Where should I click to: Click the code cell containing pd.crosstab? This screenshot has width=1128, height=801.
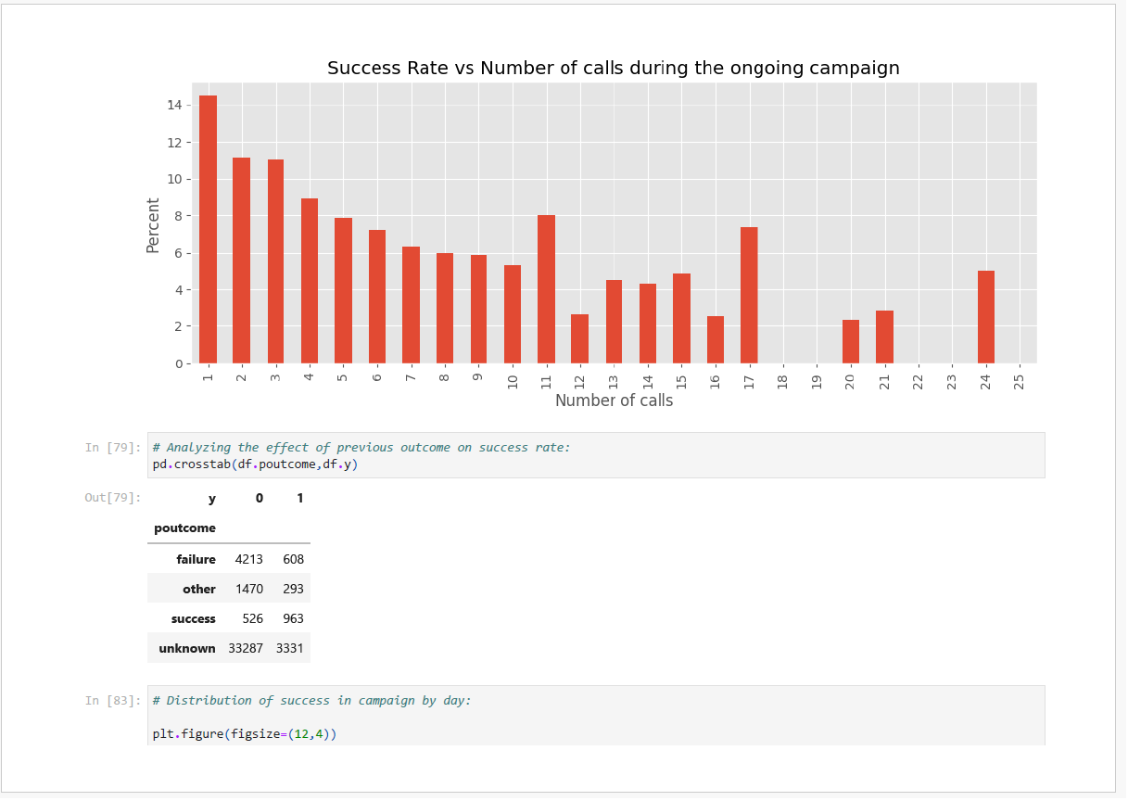593,455
